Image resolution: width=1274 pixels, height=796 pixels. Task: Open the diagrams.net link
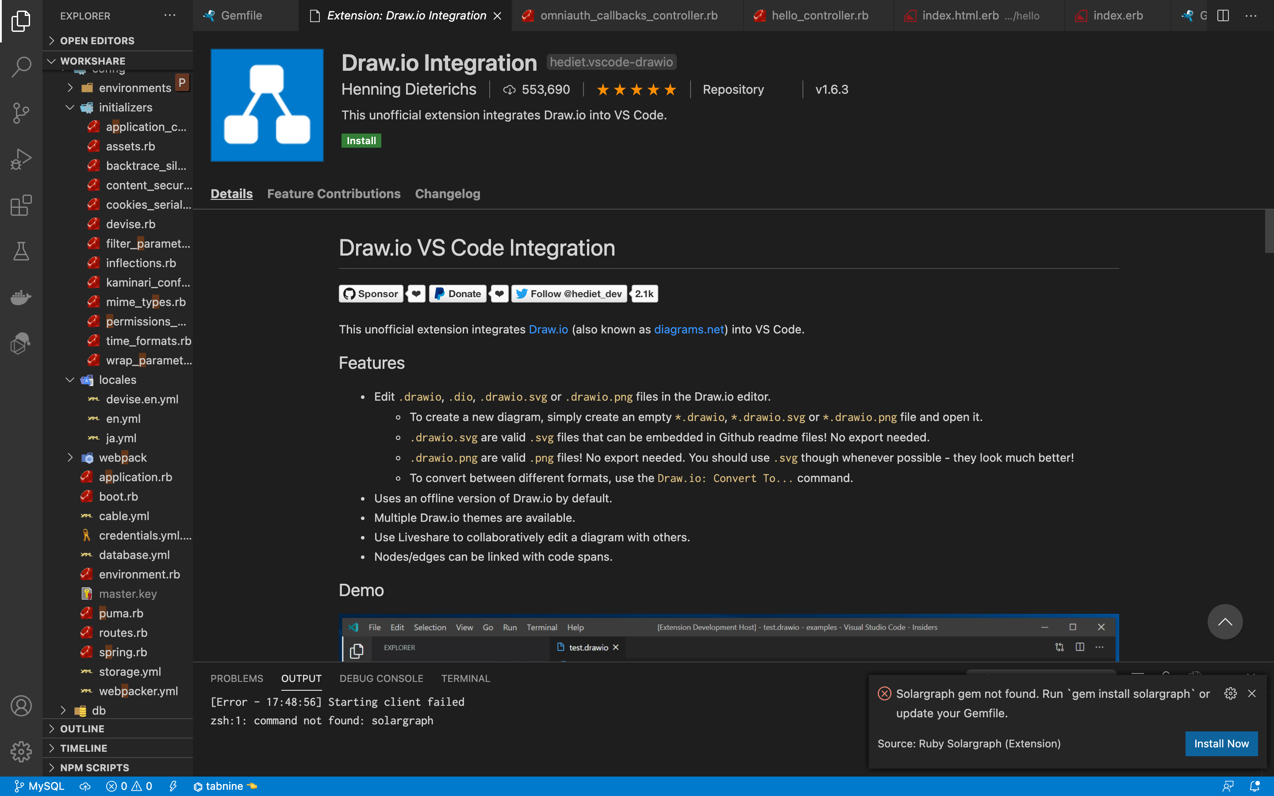pos(689,329)
